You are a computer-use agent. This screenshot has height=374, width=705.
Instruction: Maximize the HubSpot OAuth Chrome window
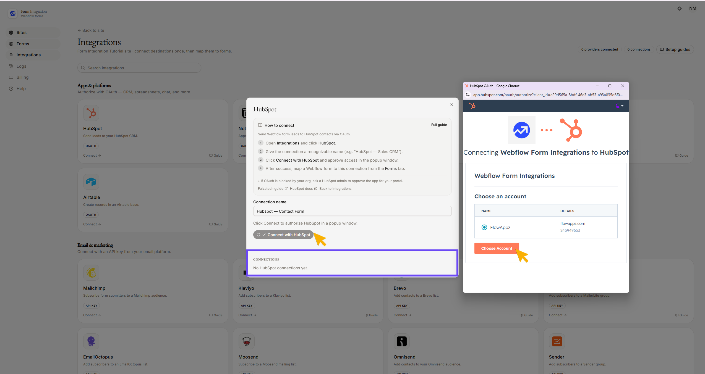[x=610, y=86]
